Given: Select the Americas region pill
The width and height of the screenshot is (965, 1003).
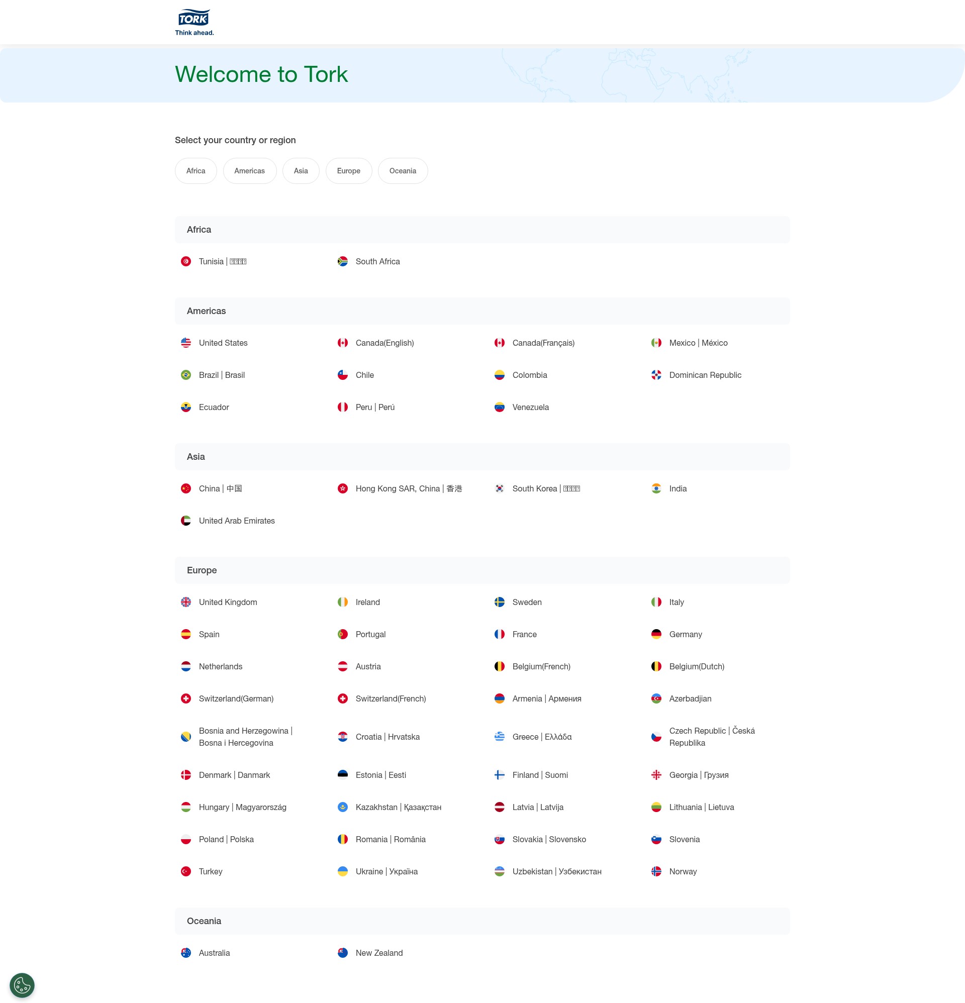Looking at the screenshot, I should point(249,171).
